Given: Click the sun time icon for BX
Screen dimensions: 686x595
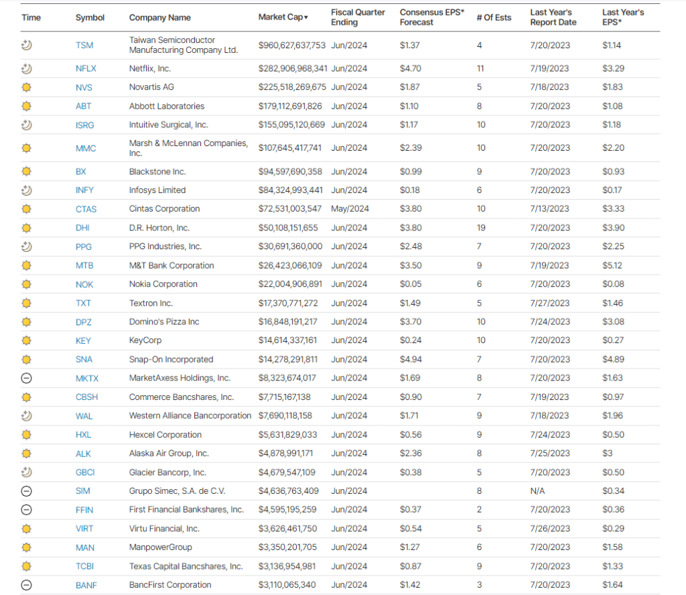Looking at the screenshot, I should (x=26, y=172).
